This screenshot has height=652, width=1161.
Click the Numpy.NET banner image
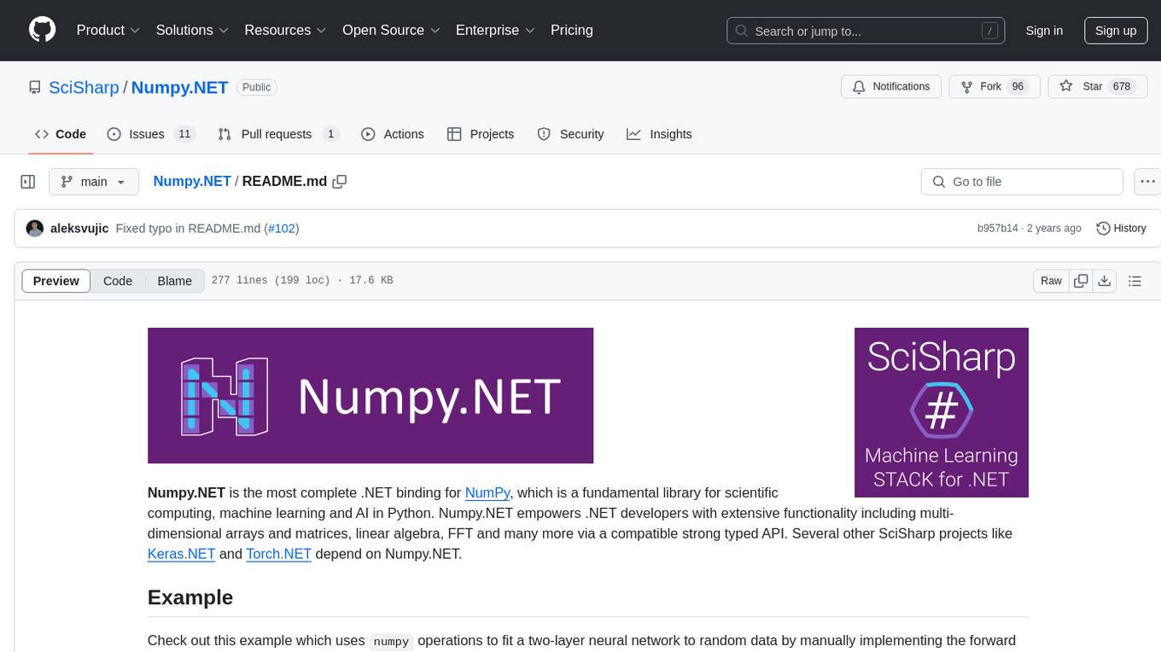[x=370, y=396]
